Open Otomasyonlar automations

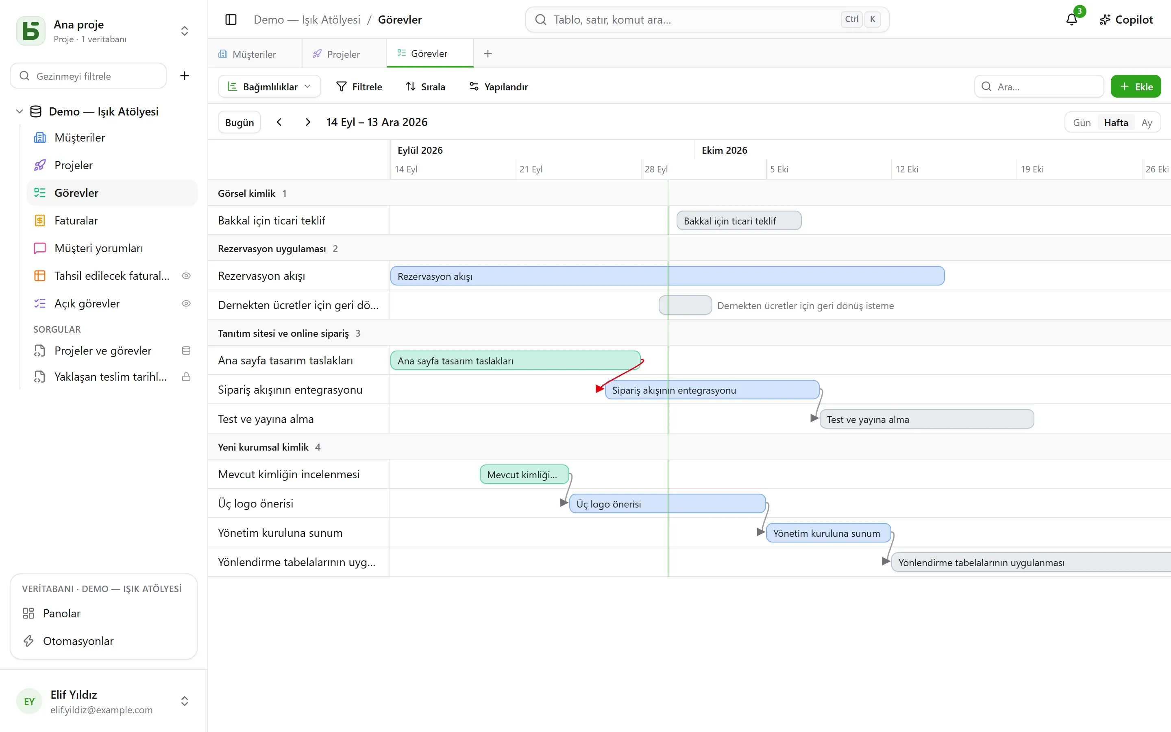[x=103, y=641]
